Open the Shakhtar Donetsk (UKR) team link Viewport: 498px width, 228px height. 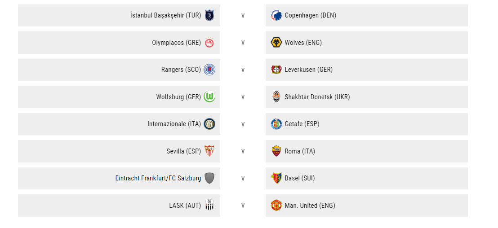click(x=317, y=96)
